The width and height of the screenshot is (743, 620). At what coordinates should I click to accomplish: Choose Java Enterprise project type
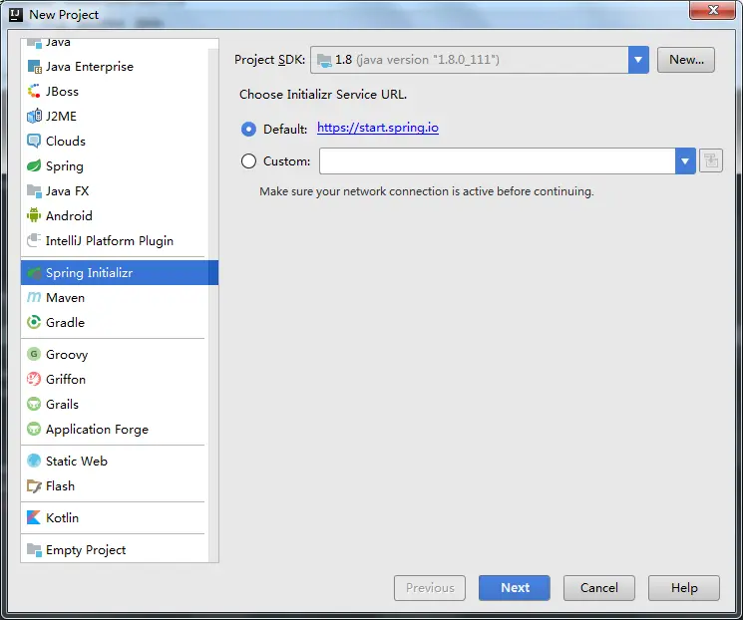[90, 67]
